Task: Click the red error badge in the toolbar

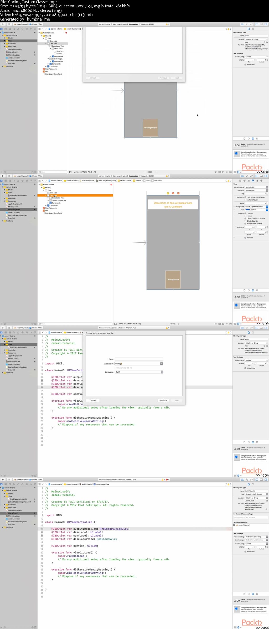Action: (167, 480)
